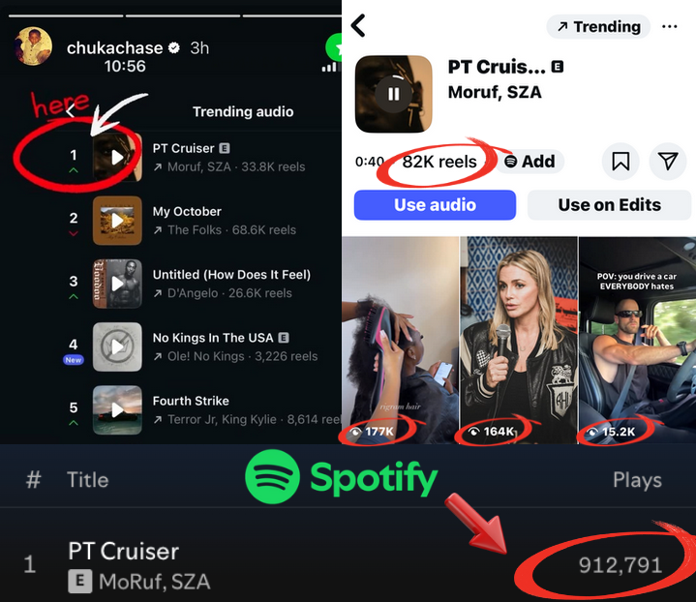Play the Fourth Strike track thumbnail
This screenshot has height=602, width=696.
pos(117,409)
